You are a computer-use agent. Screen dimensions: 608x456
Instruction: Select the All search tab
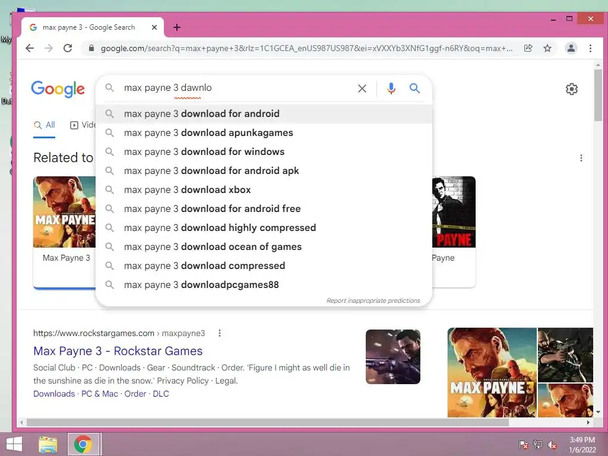pos(44,125)
